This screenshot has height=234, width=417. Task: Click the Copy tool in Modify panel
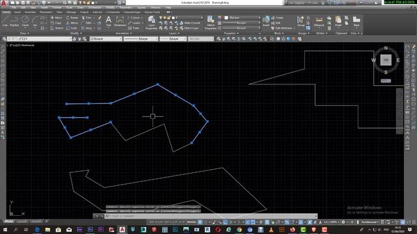56,23
